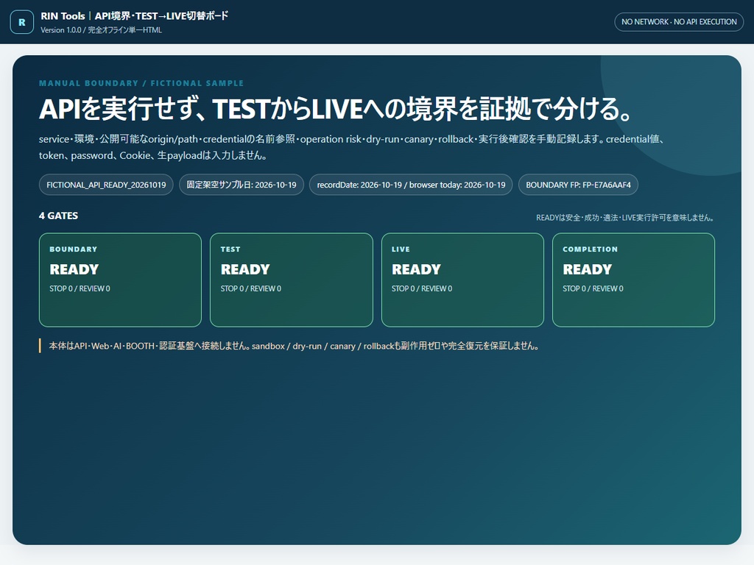Screen dimensions: 754x565
Task: Click STOP 0 / REVIEW 0 in BOUNDARY card
Action: [x=80, y=288]
